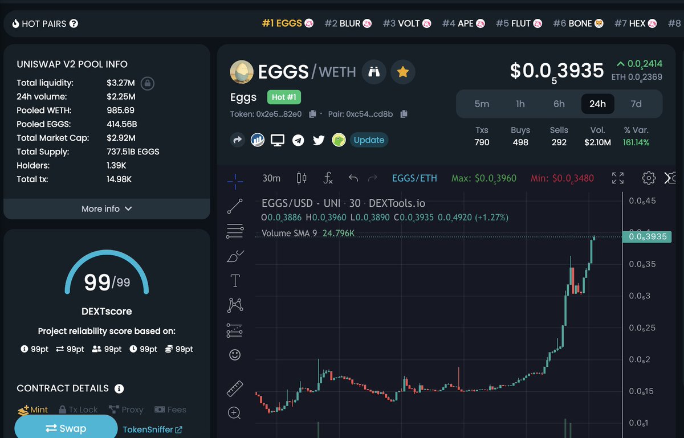Click the Swap button

[x=66, y=428]
